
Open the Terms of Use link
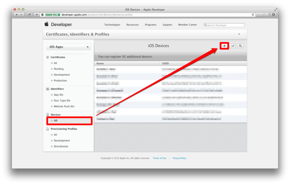pos(159,158)
